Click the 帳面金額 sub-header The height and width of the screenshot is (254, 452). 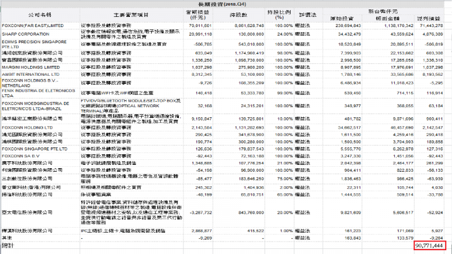coord(388,19)
